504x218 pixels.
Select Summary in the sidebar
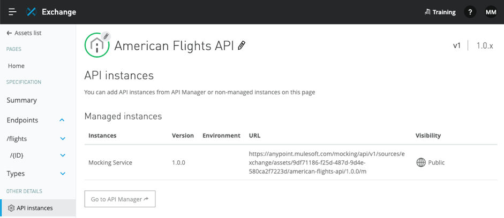click(22, 100)
